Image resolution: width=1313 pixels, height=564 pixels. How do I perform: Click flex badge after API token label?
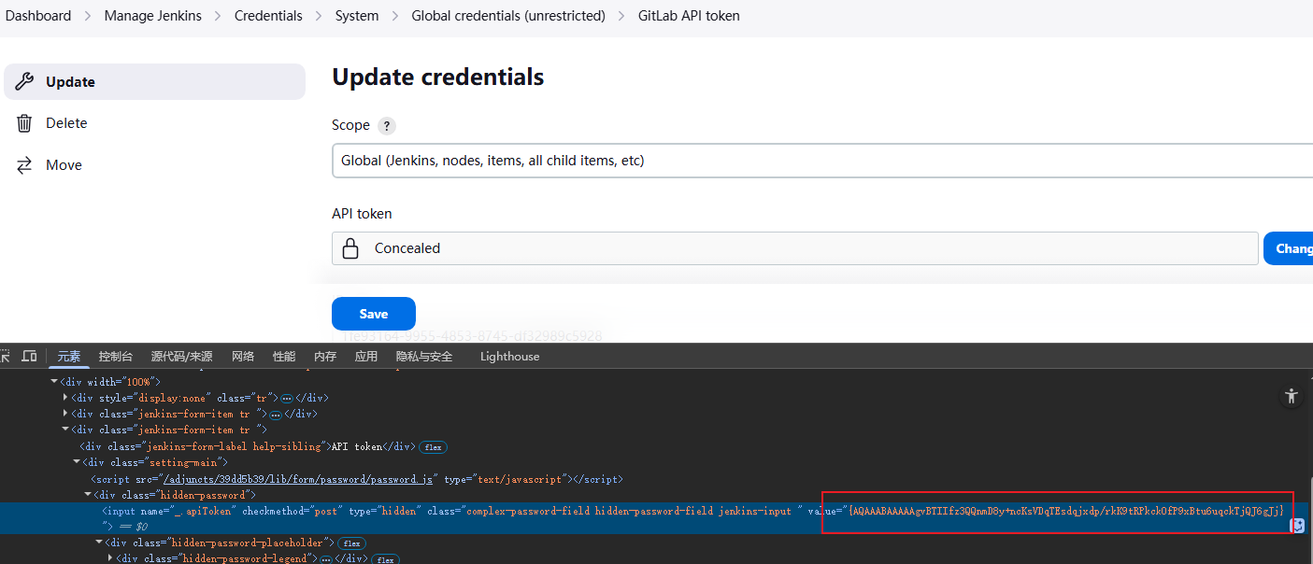pyautogui.click(x=433, y=446)
